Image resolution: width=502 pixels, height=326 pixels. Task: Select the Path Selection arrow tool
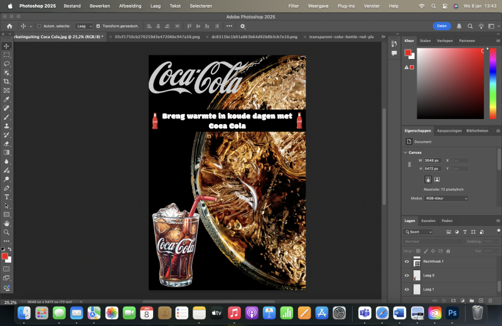6,206
